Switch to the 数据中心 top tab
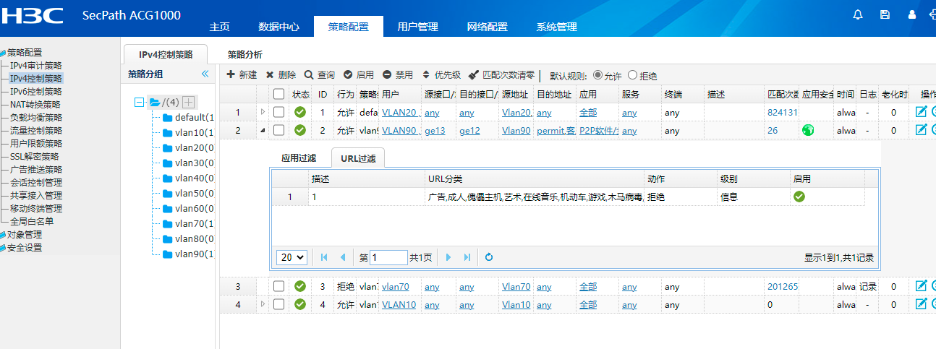936x349 pixels. coord(278,27)
